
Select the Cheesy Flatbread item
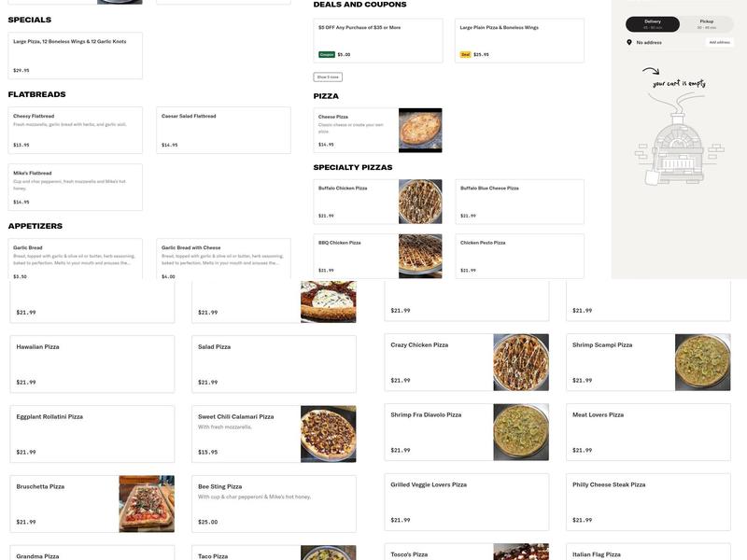(75, 130)
